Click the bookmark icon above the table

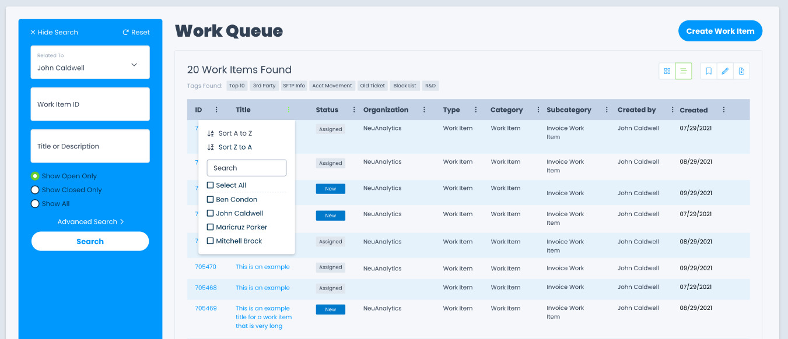709,70
